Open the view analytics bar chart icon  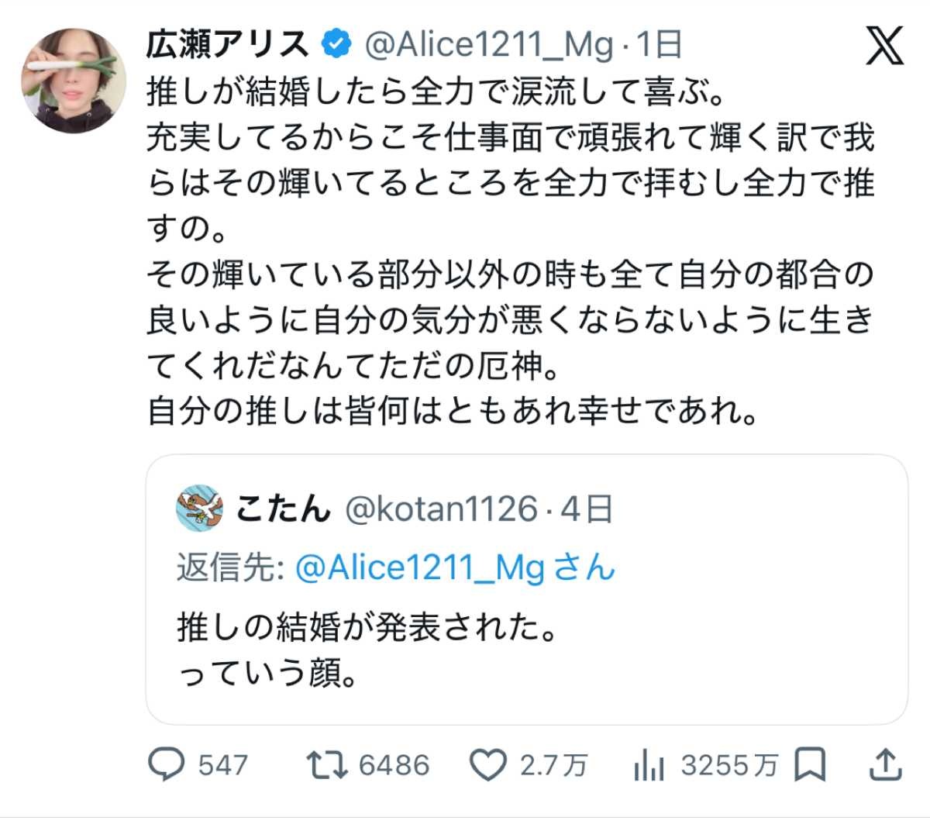[649, 765]
